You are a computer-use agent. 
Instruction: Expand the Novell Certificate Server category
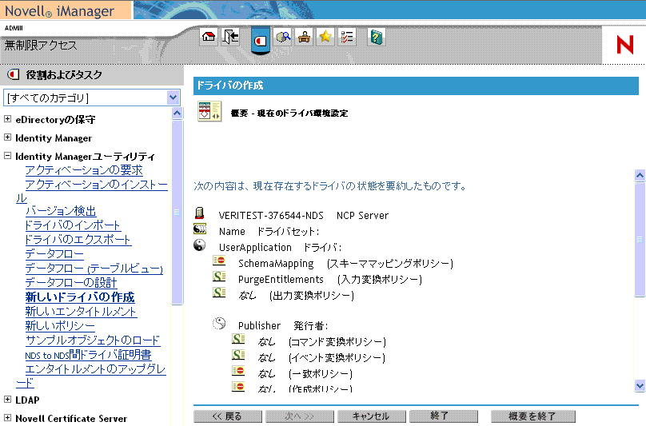[x=7, y=418]
